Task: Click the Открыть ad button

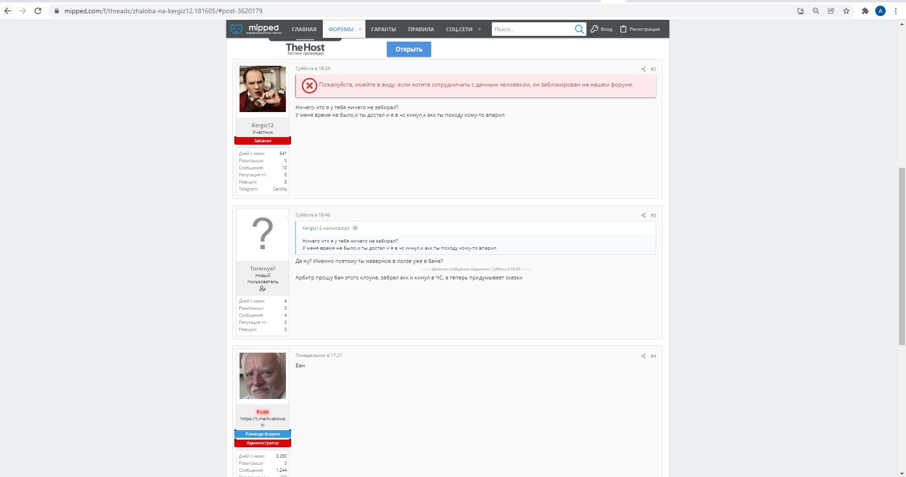Action: pos(409,49)
